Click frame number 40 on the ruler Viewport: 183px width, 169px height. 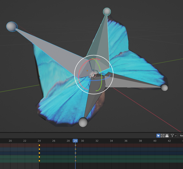[155, 141]
